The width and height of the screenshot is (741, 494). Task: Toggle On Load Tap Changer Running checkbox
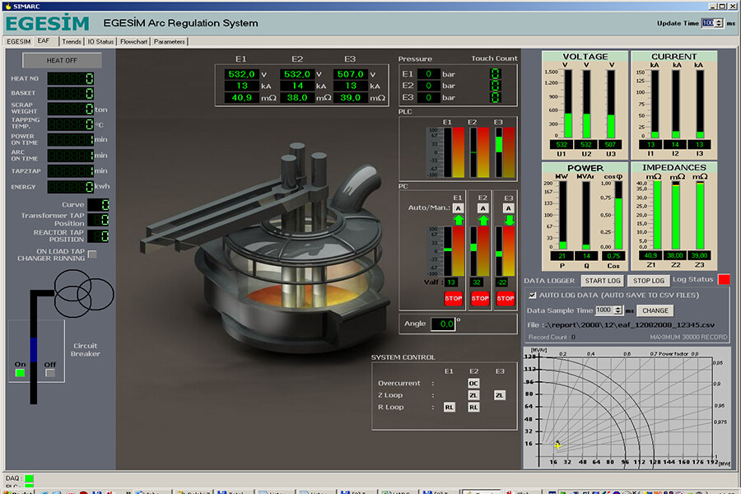click(92, 254)
